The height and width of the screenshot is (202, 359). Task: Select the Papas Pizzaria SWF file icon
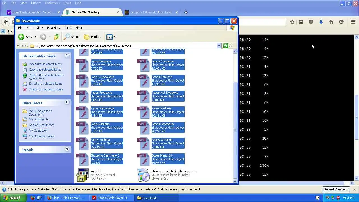[82, 128]
